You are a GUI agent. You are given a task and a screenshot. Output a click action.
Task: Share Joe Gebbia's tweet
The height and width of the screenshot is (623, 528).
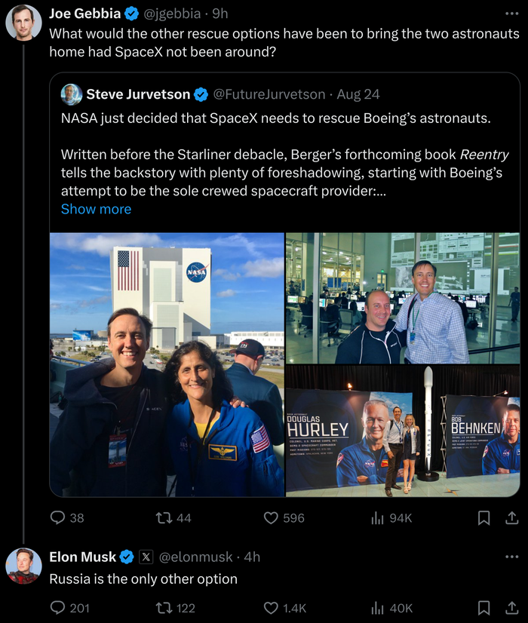[511, 517]
